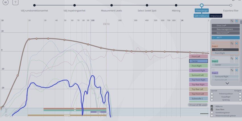242x121 pixels.
Task: Expand the speaker group list chevron
Action: click(x=227, y=83)
